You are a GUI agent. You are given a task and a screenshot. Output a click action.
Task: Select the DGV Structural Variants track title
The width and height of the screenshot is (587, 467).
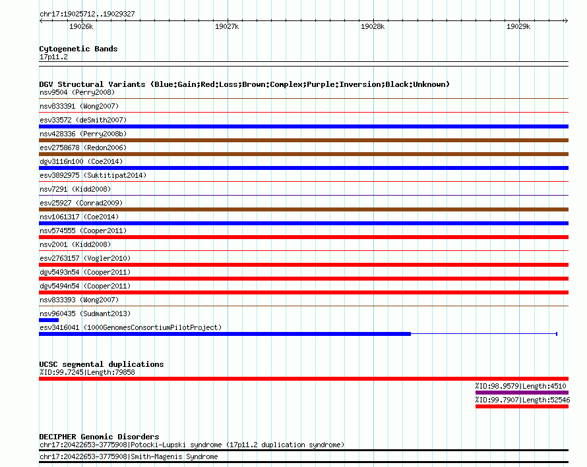[x=244, y=84]
